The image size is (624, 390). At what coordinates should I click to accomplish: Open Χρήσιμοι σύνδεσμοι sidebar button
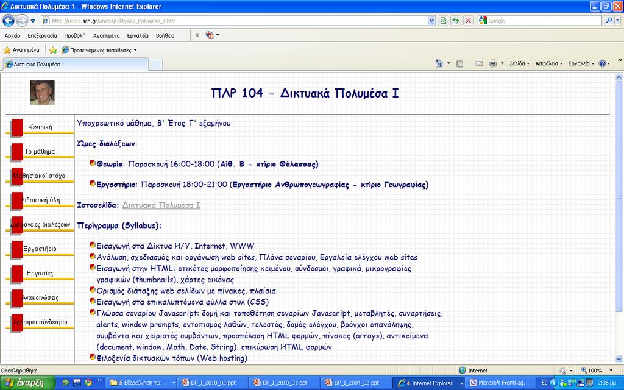(40, 322)
